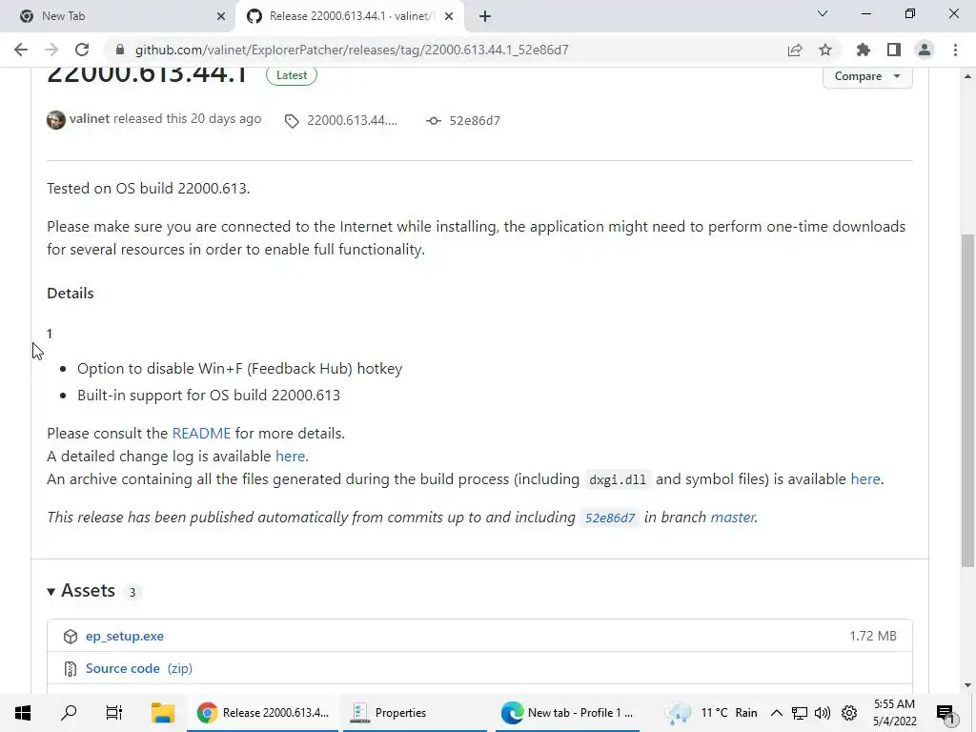Open Task View on taskbar
This screenshot has width=976, height=732.
(114, 713)
